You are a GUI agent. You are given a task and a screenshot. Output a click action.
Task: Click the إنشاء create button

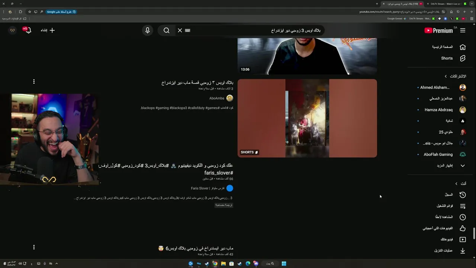pos(48,31)
